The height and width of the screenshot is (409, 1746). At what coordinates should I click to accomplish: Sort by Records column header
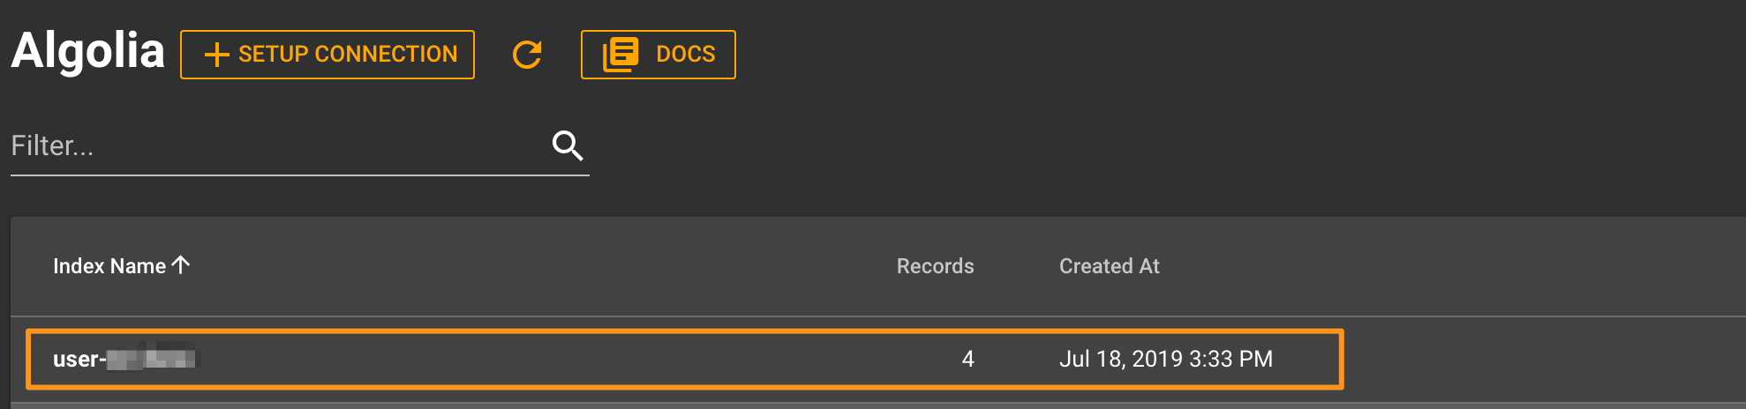[x=935, y=266]
